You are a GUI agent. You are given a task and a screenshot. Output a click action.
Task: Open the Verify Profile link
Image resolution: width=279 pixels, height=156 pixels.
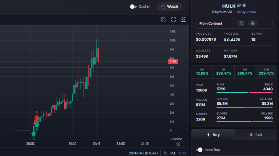coord(246,12)
